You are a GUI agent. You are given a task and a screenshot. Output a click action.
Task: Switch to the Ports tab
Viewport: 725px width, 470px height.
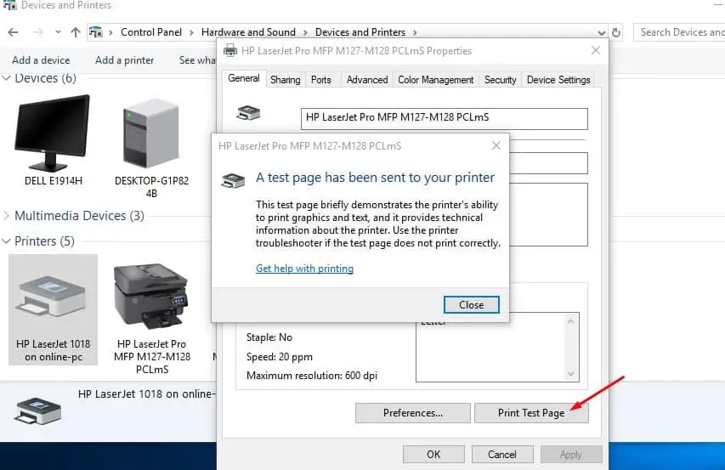(321, 80)
